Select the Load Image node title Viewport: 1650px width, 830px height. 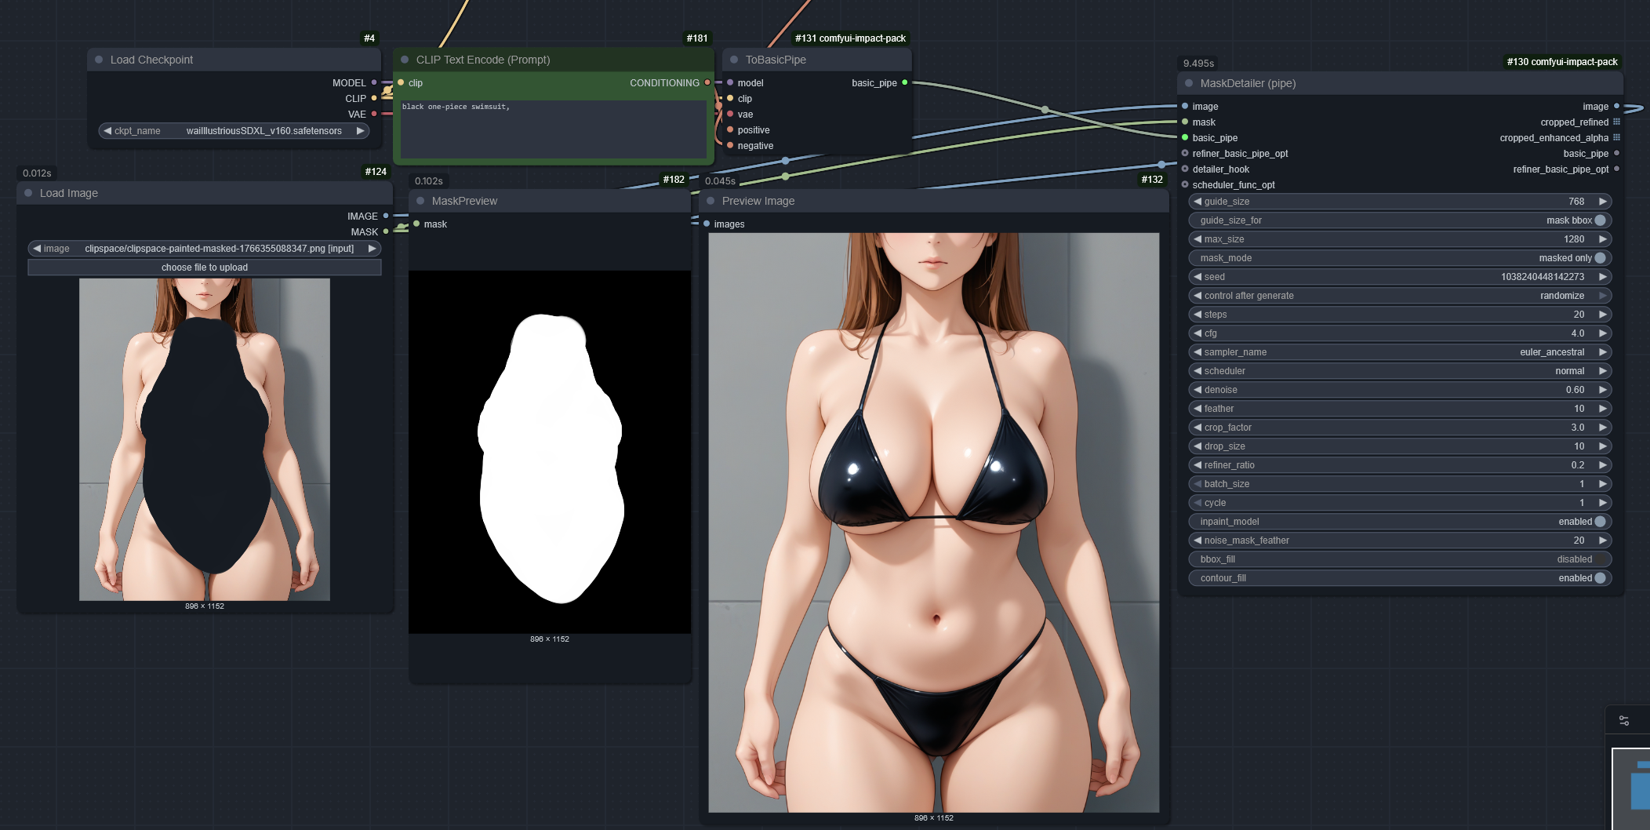click(69, 193)
